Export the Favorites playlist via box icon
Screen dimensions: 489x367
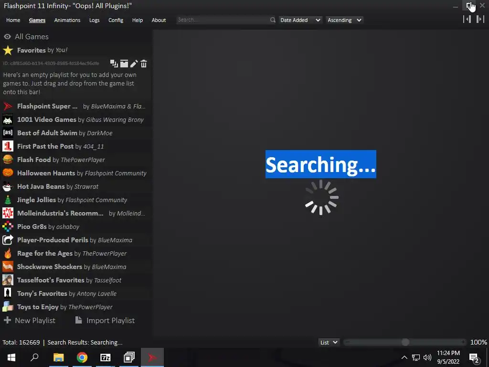pos(124,64)
